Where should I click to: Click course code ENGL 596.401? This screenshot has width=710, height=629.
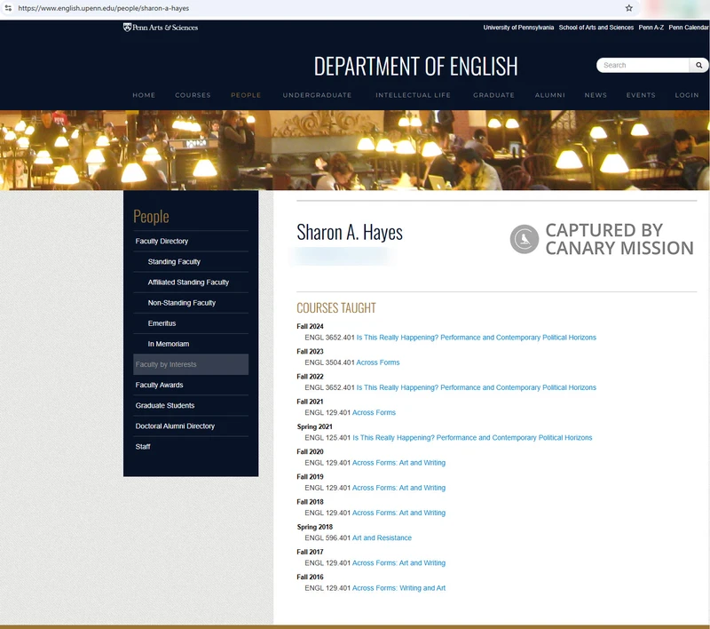327,537
